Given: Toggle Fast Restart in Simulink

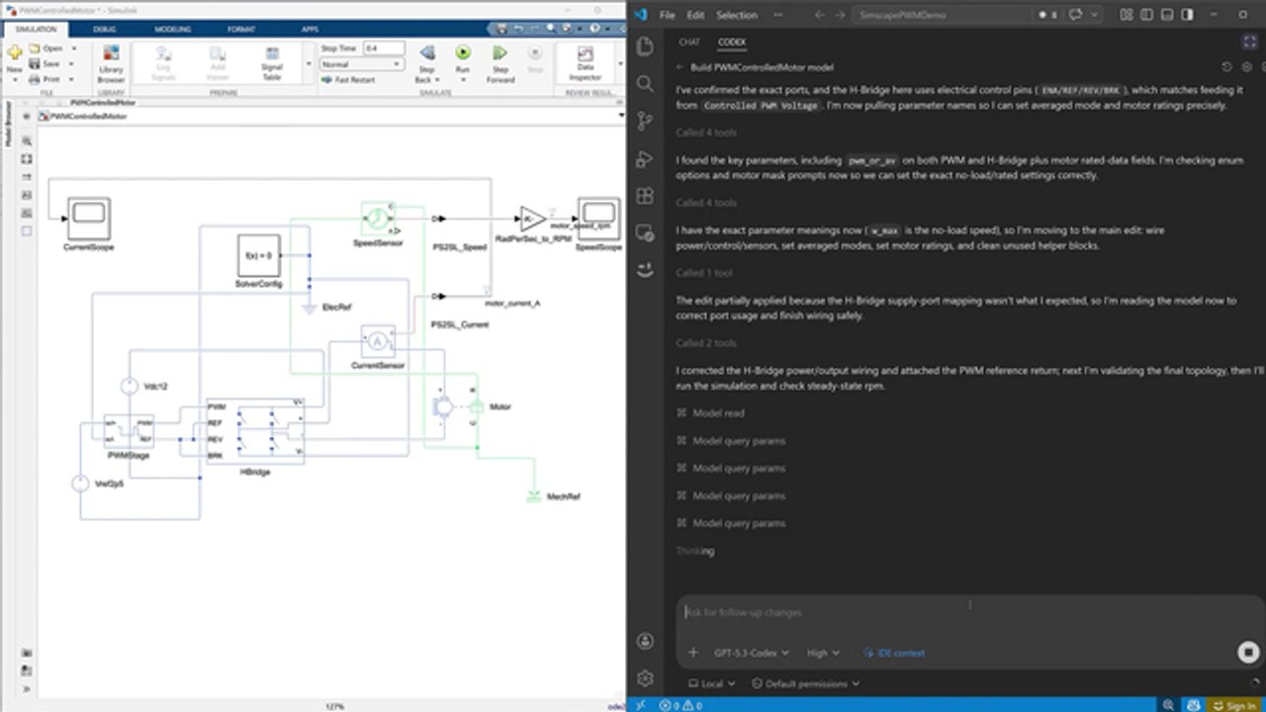Looking at the screenshot, I should tap(348, 79).
